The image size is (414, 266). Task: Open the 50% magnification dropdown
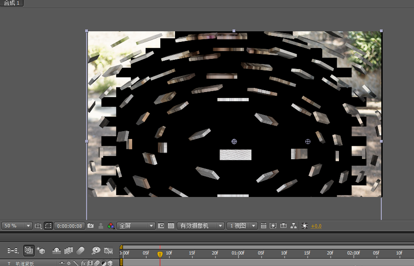tap(17, 226)
